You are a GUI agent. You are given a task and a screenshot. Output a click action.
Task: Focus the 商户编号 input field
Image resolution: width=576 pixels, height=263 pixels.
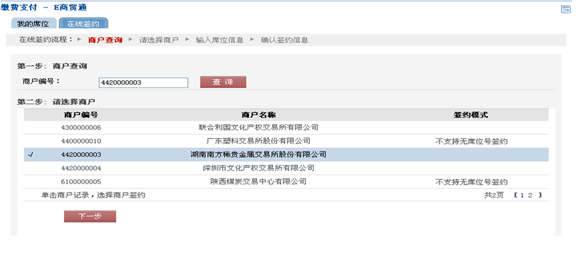coord(143,83)
